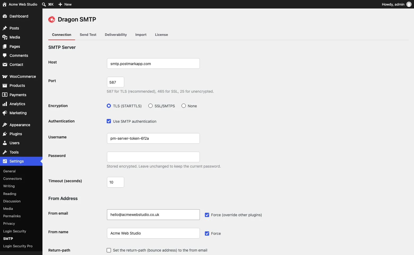Click the Appearance brush icon
The height and width of the screenshot is (255, 414).
pyautogui.click(x=5, y=125)
